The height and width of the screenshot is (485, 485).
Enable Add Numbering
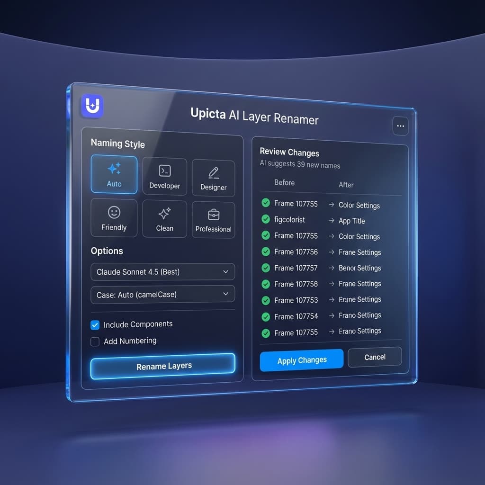pos(95,341)
